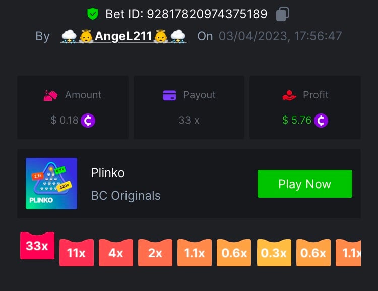Screen dimensions: 378x291
Task: Click the Play Now button
Action: pyautogui.click(x=305, y=184)
